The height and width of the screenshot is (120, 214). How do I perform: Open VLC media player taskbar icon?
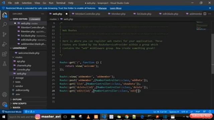[88, 117]
